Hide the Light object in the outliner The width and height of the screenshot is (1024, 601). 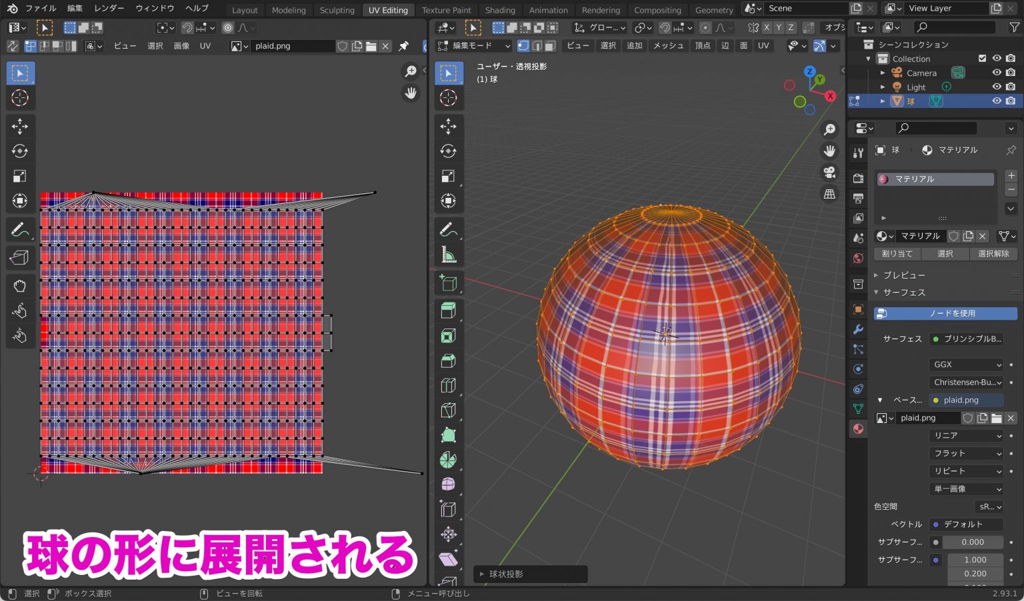996,87
